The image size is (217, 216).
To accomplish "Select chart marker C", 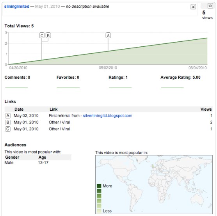I will pyautogui.click(x=42, y=35).
